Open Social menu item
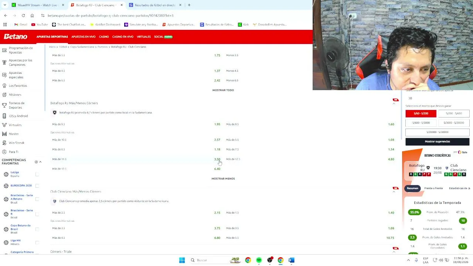473x266 pixels. [163, 37]
